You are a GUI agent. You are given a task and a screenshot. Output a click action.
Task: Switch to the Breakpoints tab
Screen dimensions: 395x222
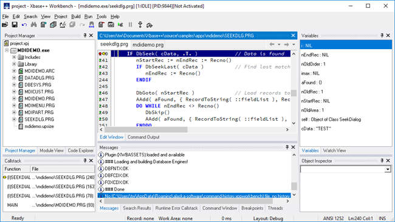(x=252, y=208)
